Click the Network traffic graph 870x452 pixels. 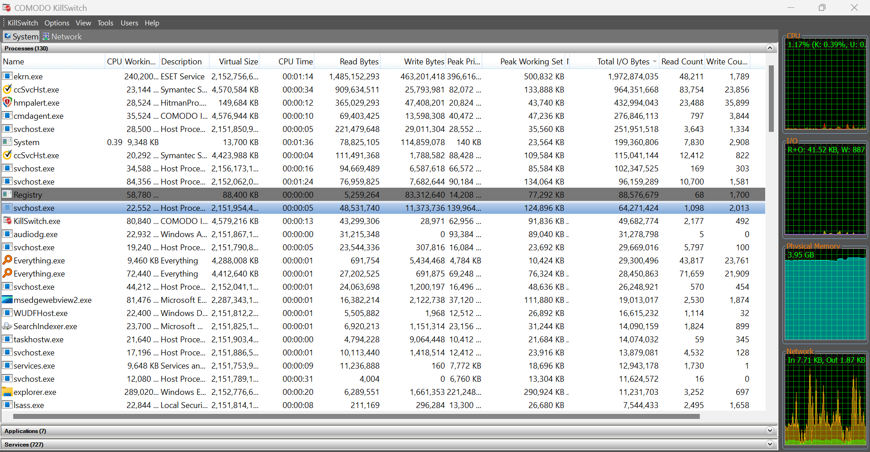pos(826,400)
